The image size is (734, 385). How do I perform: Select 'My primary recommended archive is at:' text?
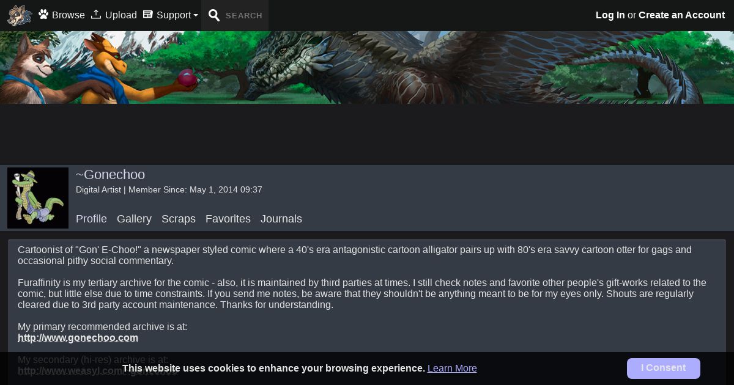click(102, 327)
